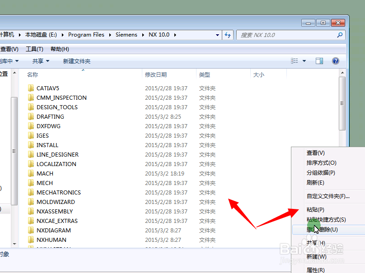Select the NXASSEMBLY folder icon

click(31, 211)
